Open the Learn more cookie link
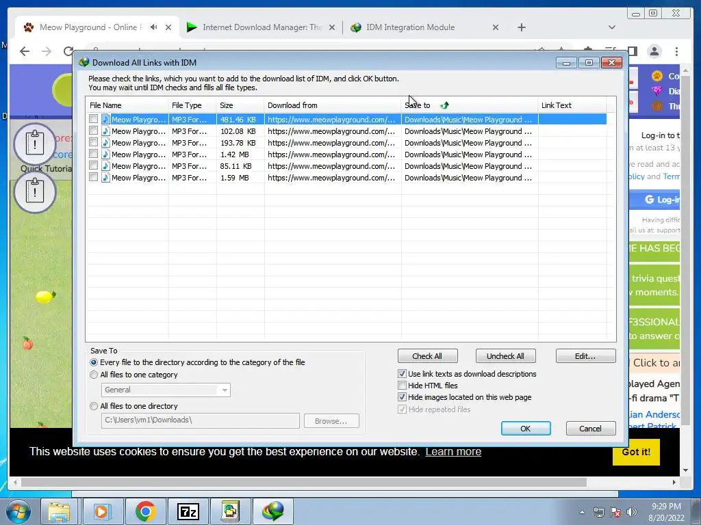This screenshot has height=525, width=701. pyautogui.click(x=453, y=451)
